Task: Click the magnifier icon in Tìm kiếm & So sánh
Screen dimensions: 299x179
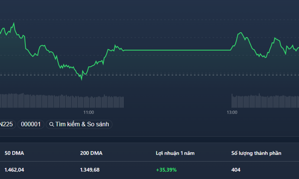Action: tap(52, 124)
